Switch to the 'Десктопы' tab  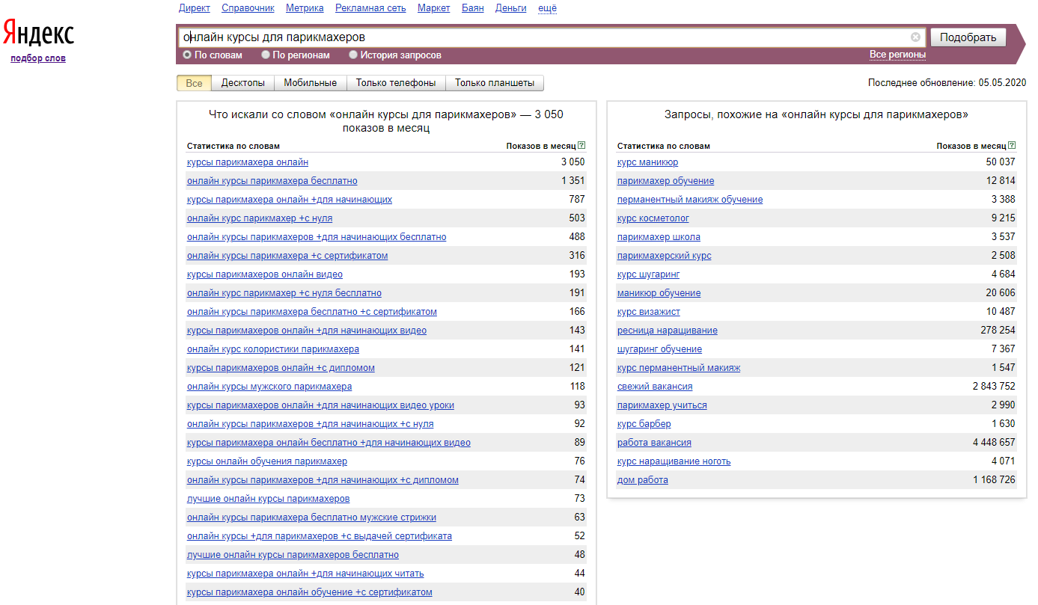tap(242, 83)
